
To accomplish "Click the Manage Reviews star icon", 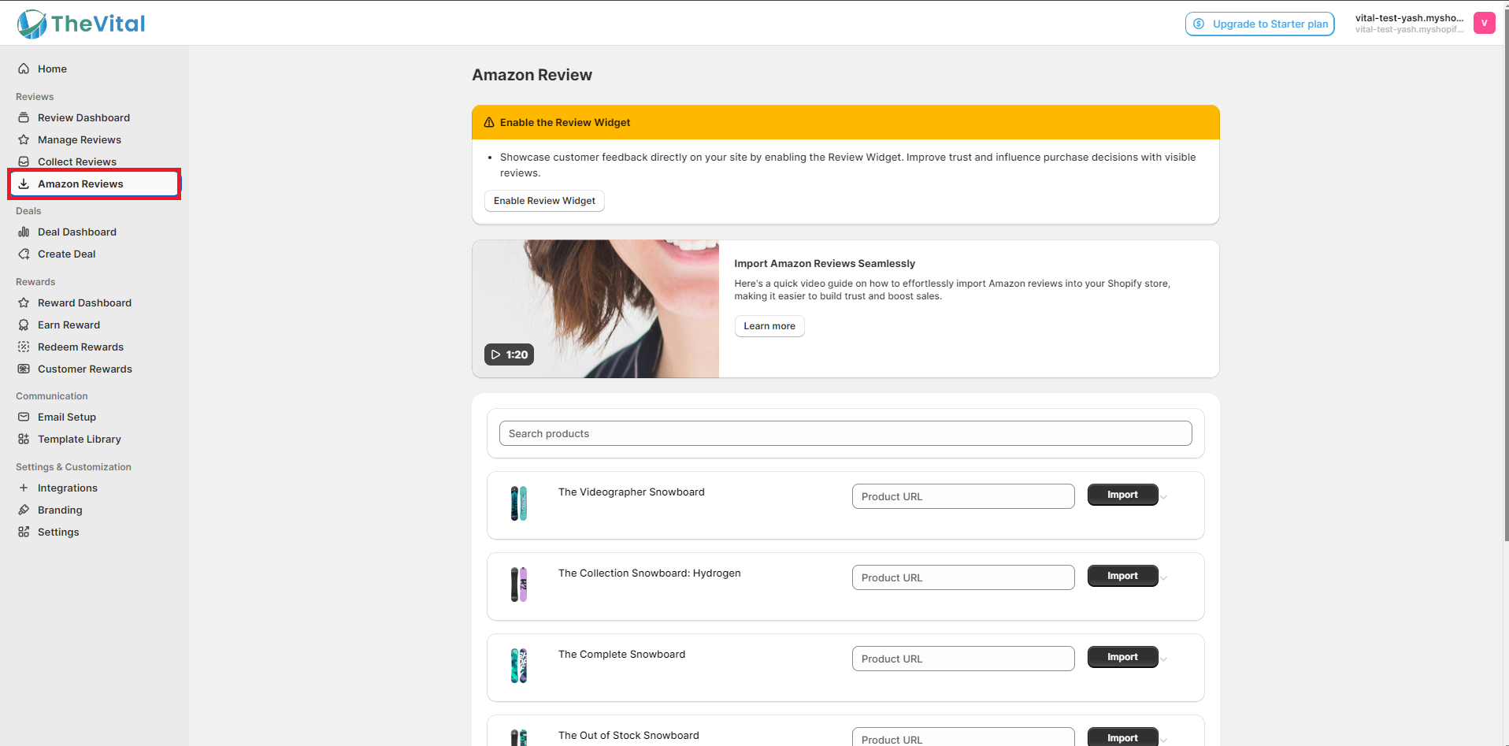I will pyautogui.click(x=24, y=140).
